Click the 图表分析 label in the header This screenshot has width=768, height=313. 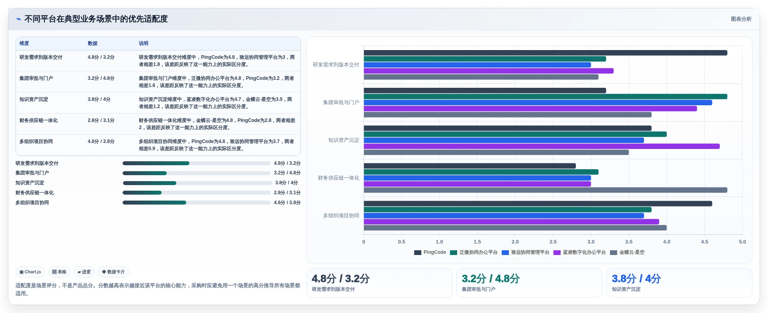741,19
